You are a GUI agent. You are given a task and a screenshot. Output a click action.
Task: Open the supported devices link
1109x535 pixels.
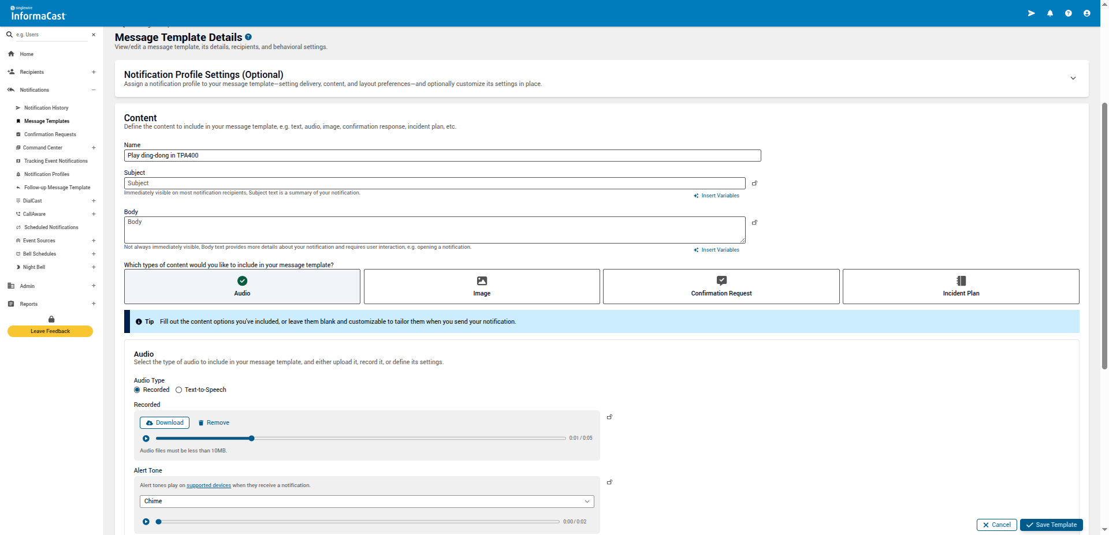pyautogui.click(x=208, y=485)
